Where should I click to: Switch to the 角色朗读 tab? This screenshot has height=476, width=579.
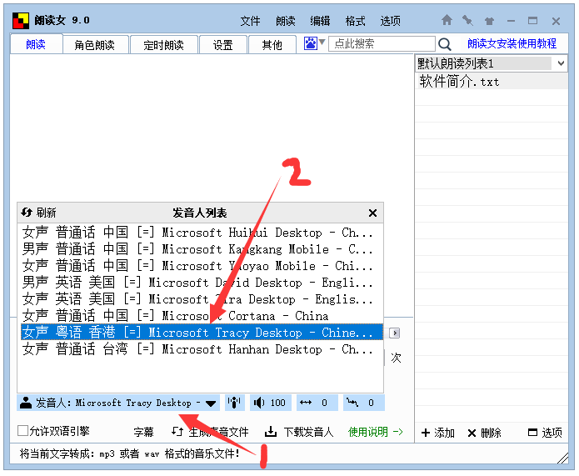[x=95, y=45]
